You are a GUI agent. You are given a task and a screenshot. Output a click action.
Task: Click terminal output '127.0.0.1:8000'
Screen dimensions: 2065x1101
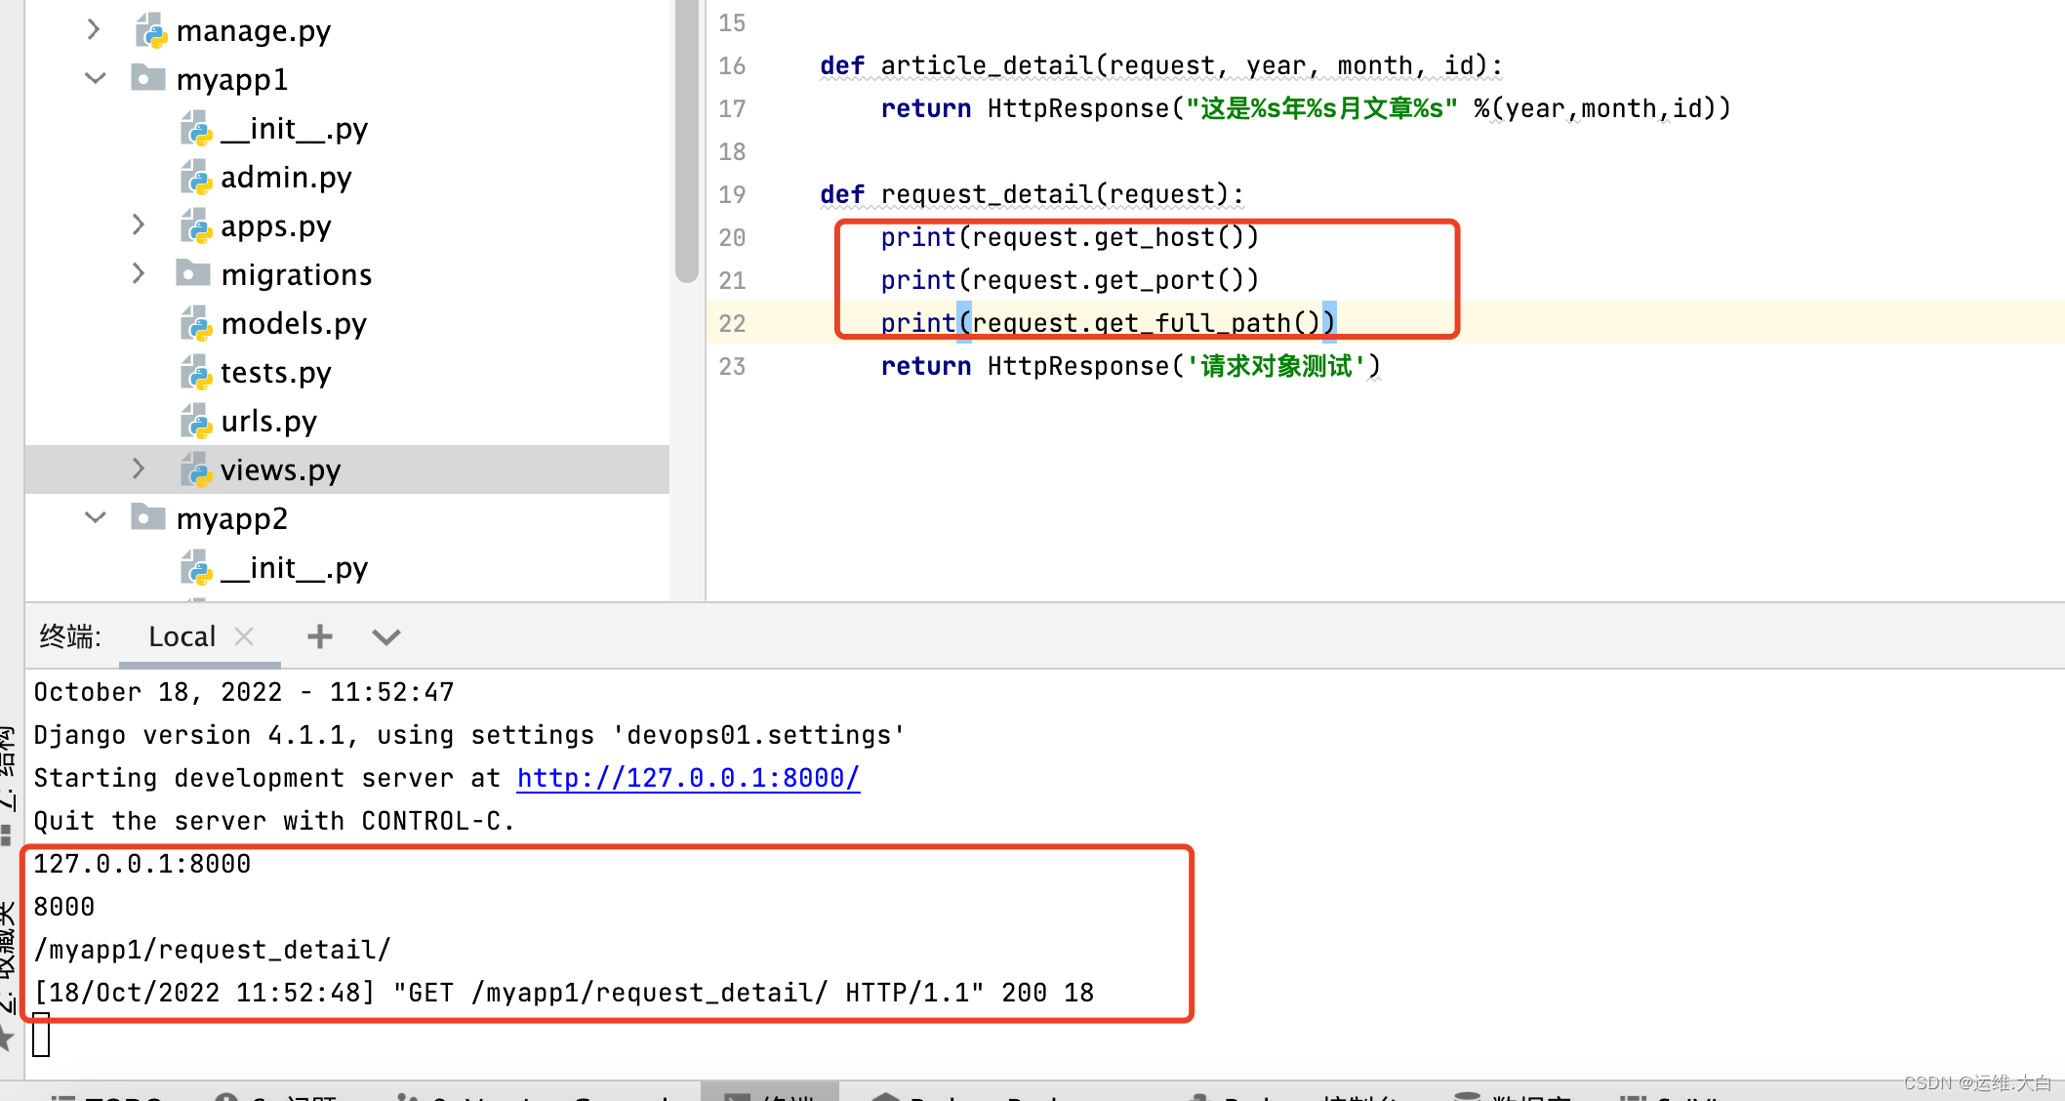(x=142, y=864)
